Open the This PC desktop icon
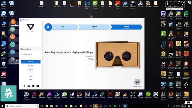 (x=4, y=24)
